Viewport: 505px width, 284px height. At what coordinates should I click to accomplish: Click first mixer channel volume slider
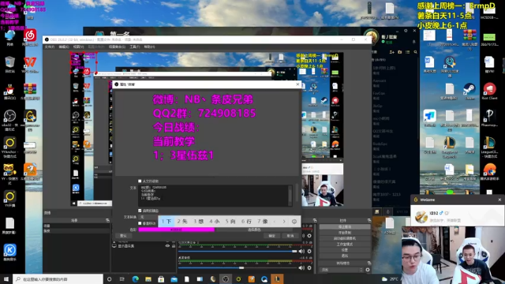click(238, 251)
